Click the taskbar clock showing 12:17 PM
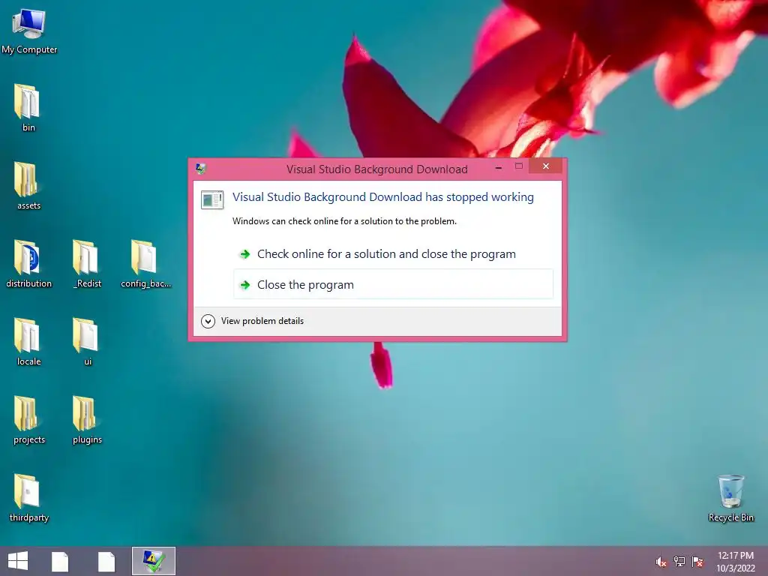The width and height of the screenshot is (768, 576). [736, 562]
